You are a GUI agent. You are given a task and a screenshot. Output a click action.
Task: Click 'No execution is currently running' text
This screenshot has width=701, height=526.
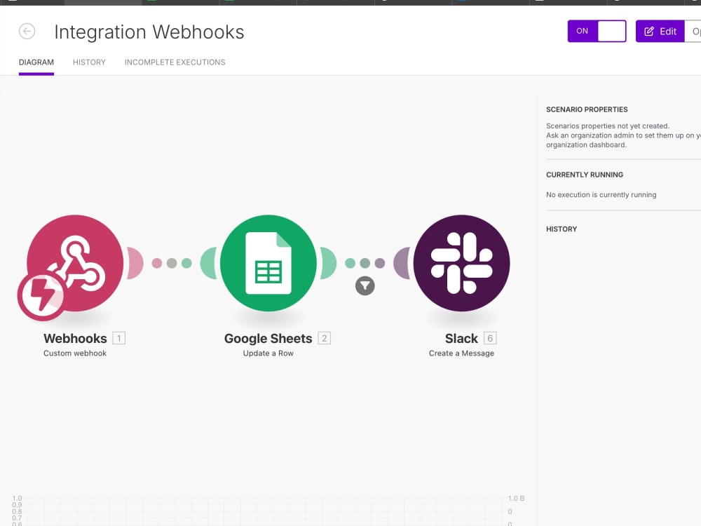click(601, 195)
